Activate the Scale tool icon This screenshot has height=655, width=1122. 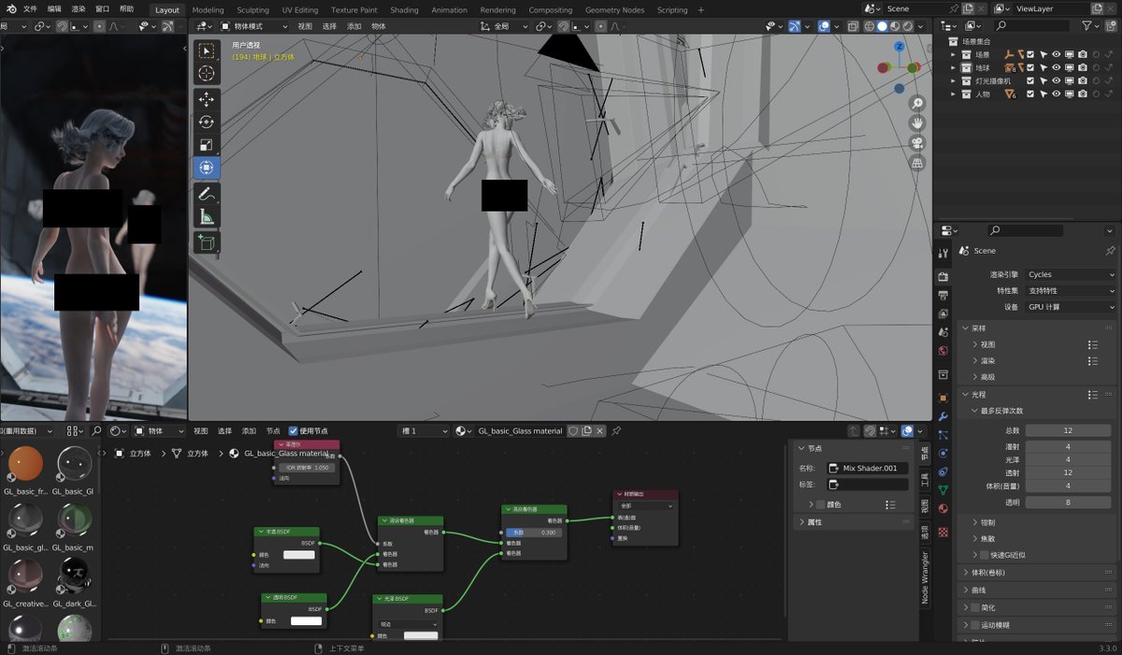pos(207,145)
